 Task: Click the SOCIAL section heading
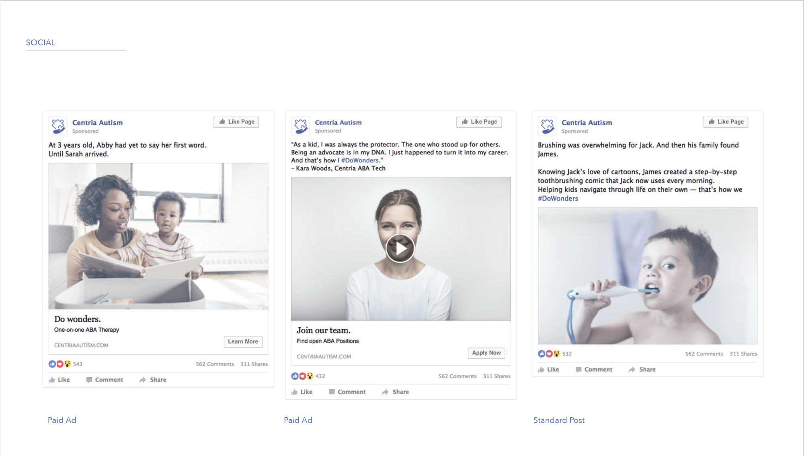click(41, 43)
